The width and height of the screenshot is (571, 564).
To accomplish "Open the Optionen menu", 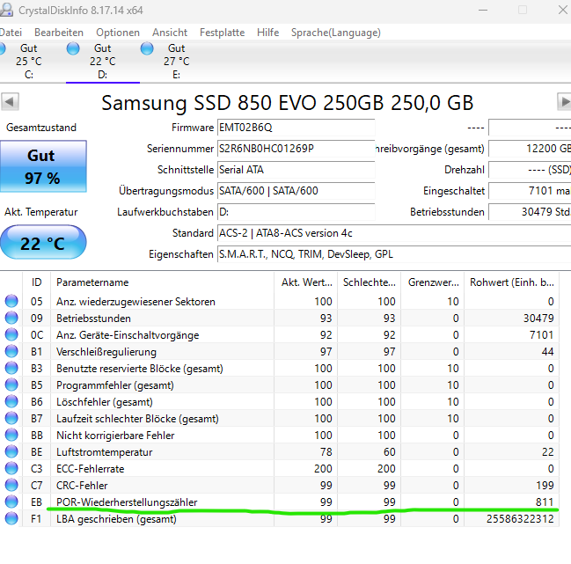I will click(118, 33).
